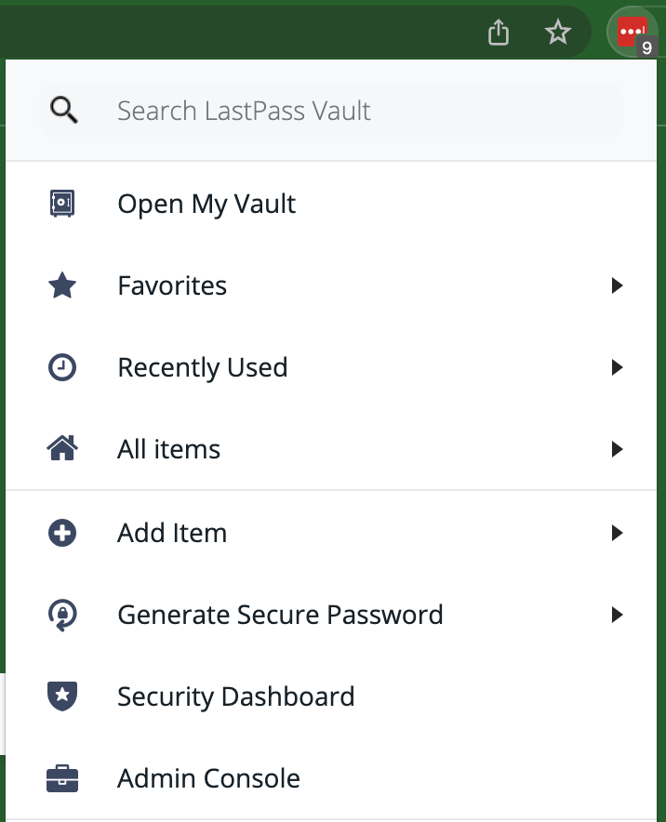Click the vault safe icon
Image resolution: width=666 pixels, height=822 pixels.
(62, 204)
